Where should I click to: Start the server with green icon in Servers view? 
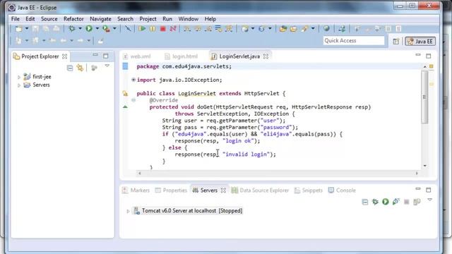point(386,202)
